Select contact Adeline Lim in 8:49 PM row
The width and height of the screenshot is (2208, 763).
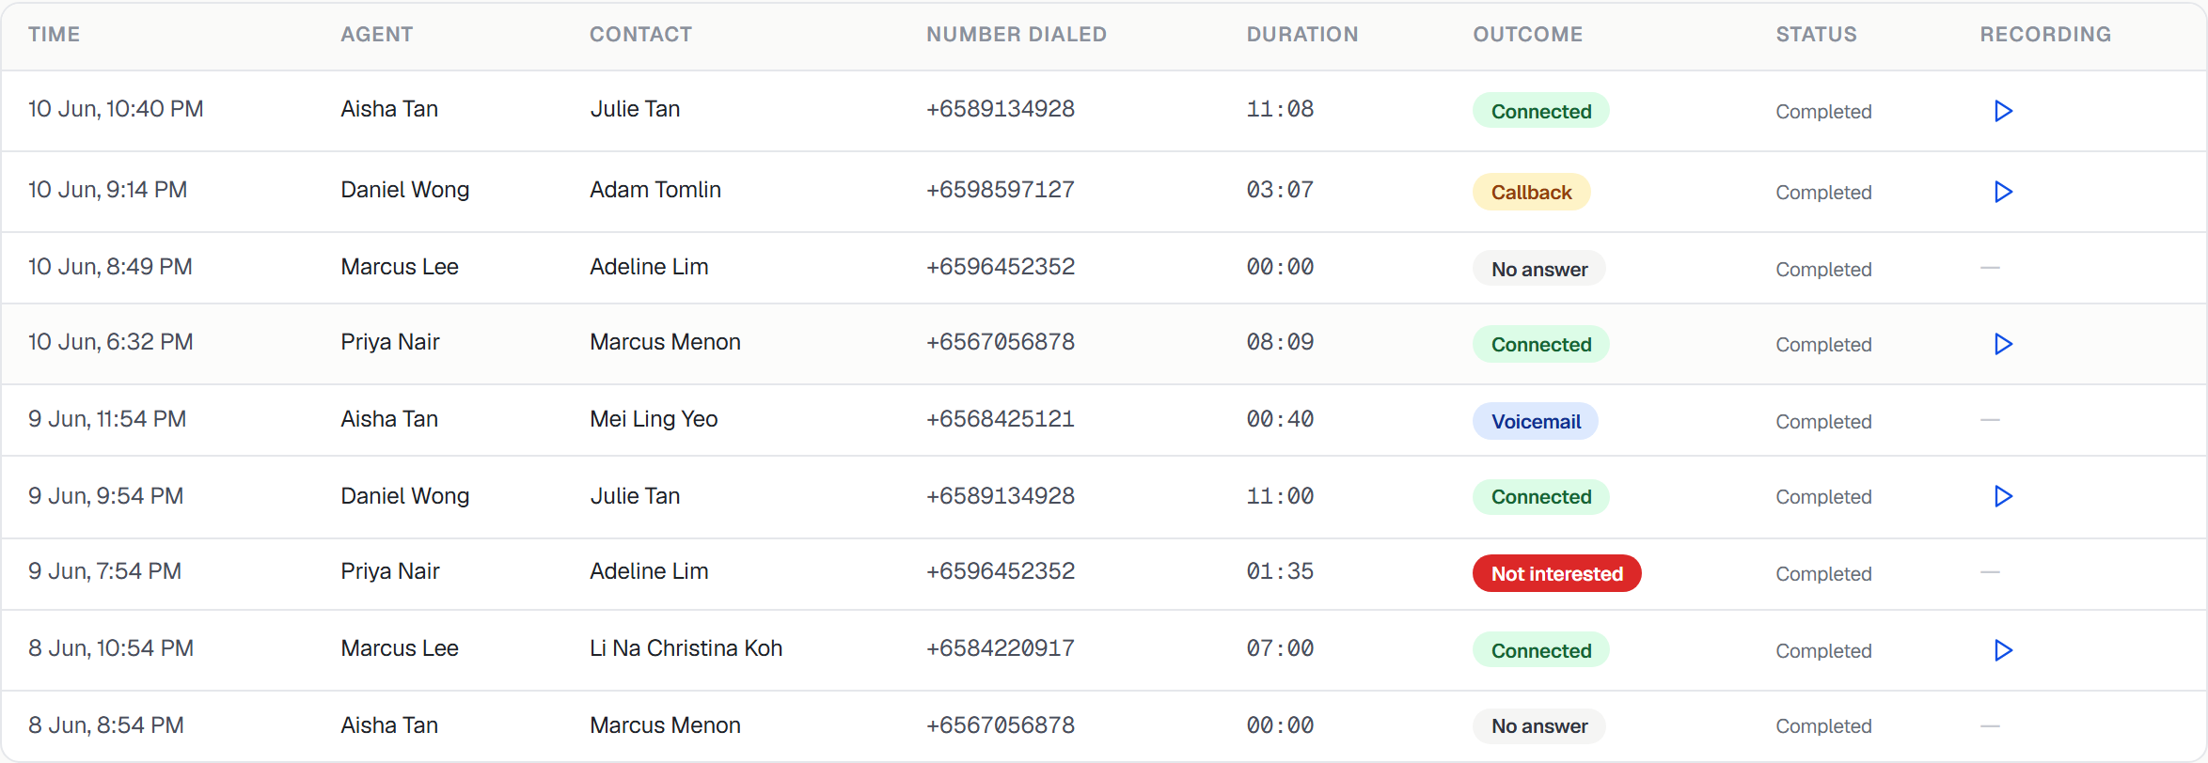pos(649,267)
